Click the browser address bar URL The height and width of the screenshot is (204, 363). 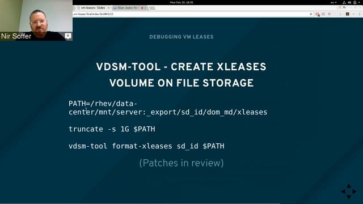[93, 14]
